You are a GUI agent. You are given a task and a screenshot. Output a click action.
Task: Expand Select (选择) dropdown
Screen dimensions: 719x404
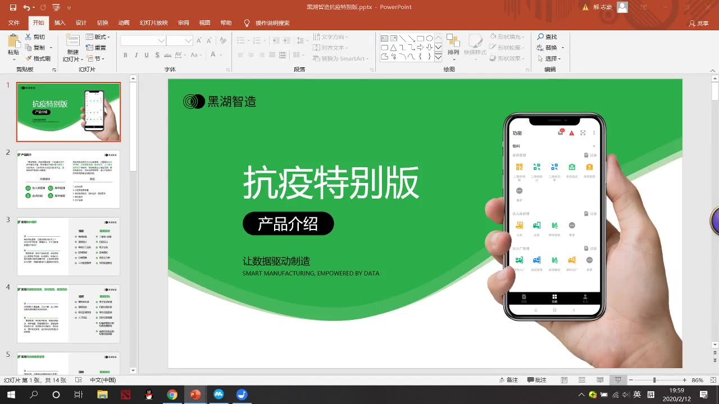549,58
